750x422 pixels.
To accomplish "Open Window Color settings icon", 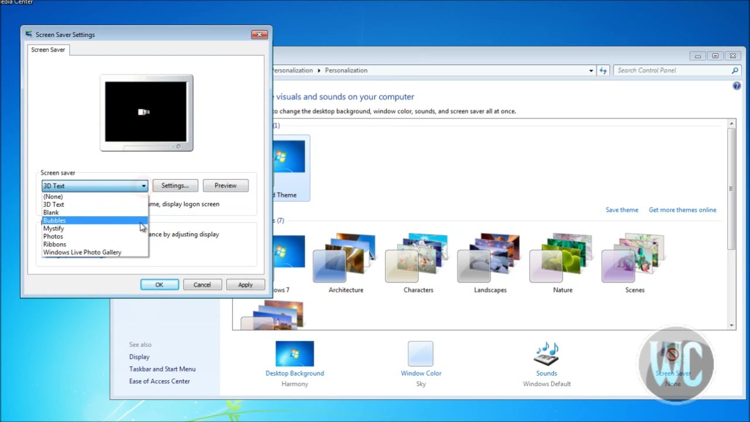I will [x=421, y=354].
